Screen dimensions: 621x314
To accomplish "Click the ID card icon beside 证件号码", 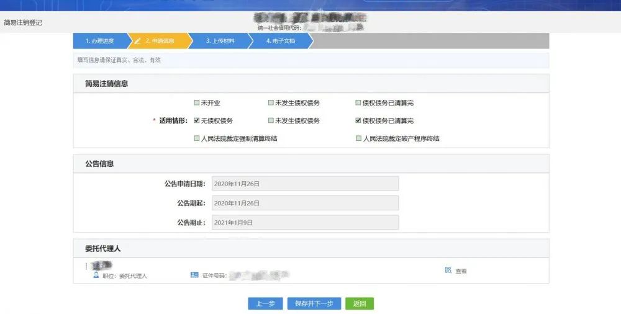I will 194,275.
